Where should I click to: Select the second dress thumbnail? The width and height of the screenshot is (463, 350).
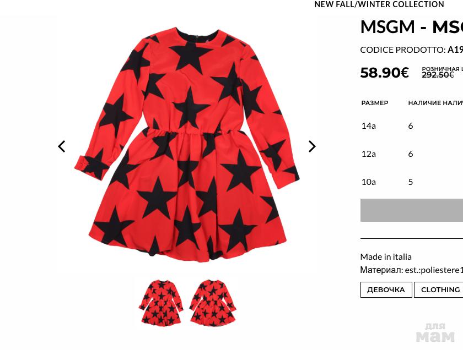pos(213,302)
